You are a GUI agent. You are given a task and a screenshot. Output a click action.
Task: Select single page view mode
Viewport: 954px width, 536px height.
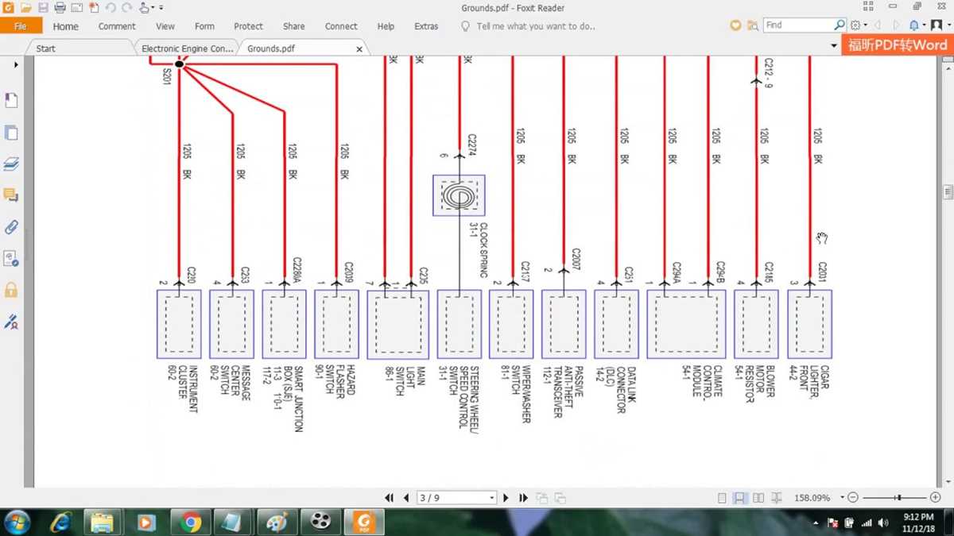coord(722,498)
